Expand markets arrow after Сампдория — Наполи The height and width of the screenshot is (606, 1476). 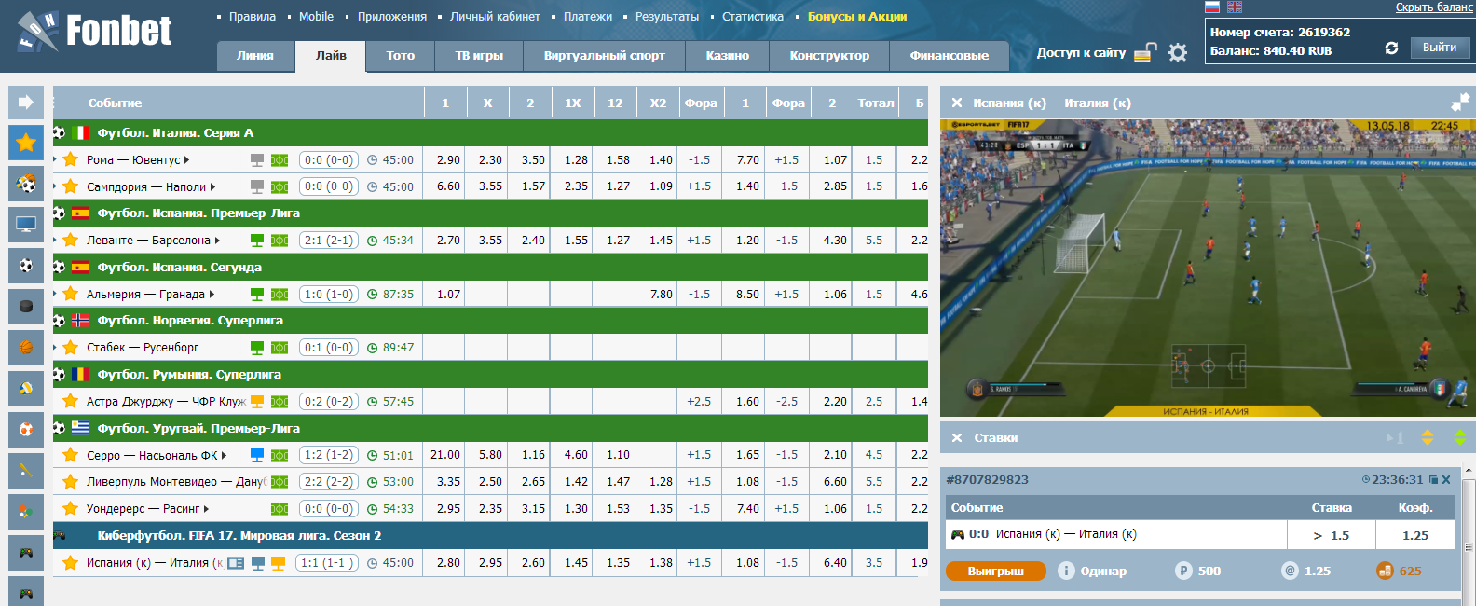tap(212, 187)
